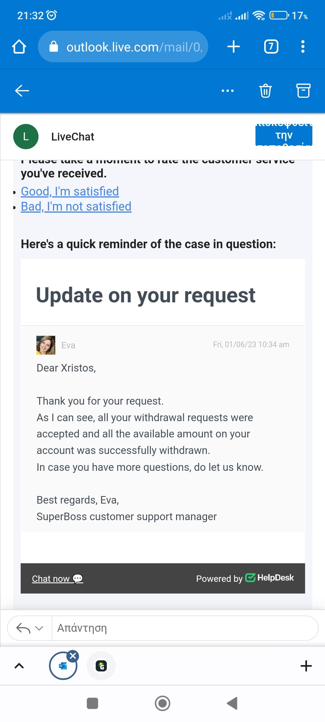This screenshot has height=722, width=325.
Task: Delete the email with trash icon
Action: 265,91
